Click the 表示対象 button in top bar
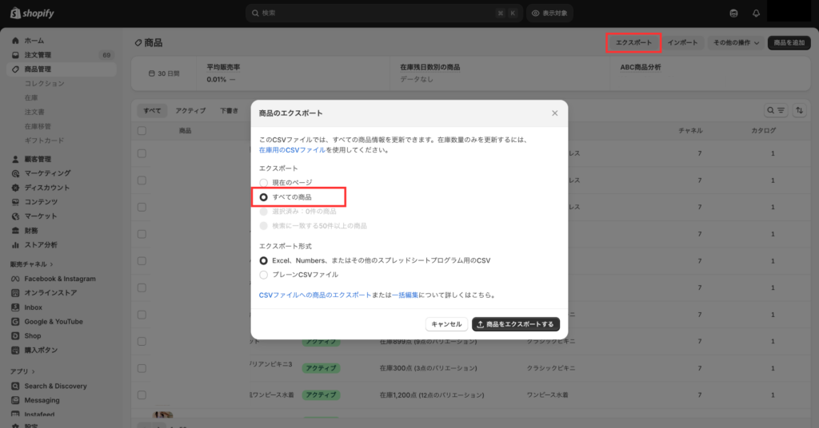 tap(549, 13)
